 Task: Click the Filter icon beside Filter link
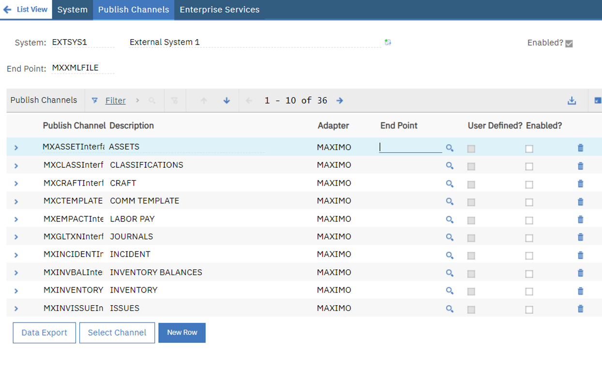pos(95,101)
